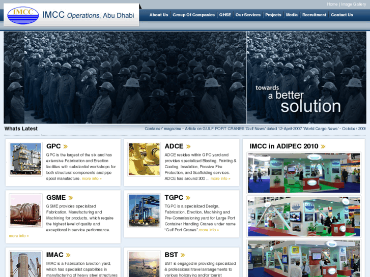This screenshot has height=277, width=370.
Task: Open the TGPC port cranes thumbnail
Action: (144, 210)
